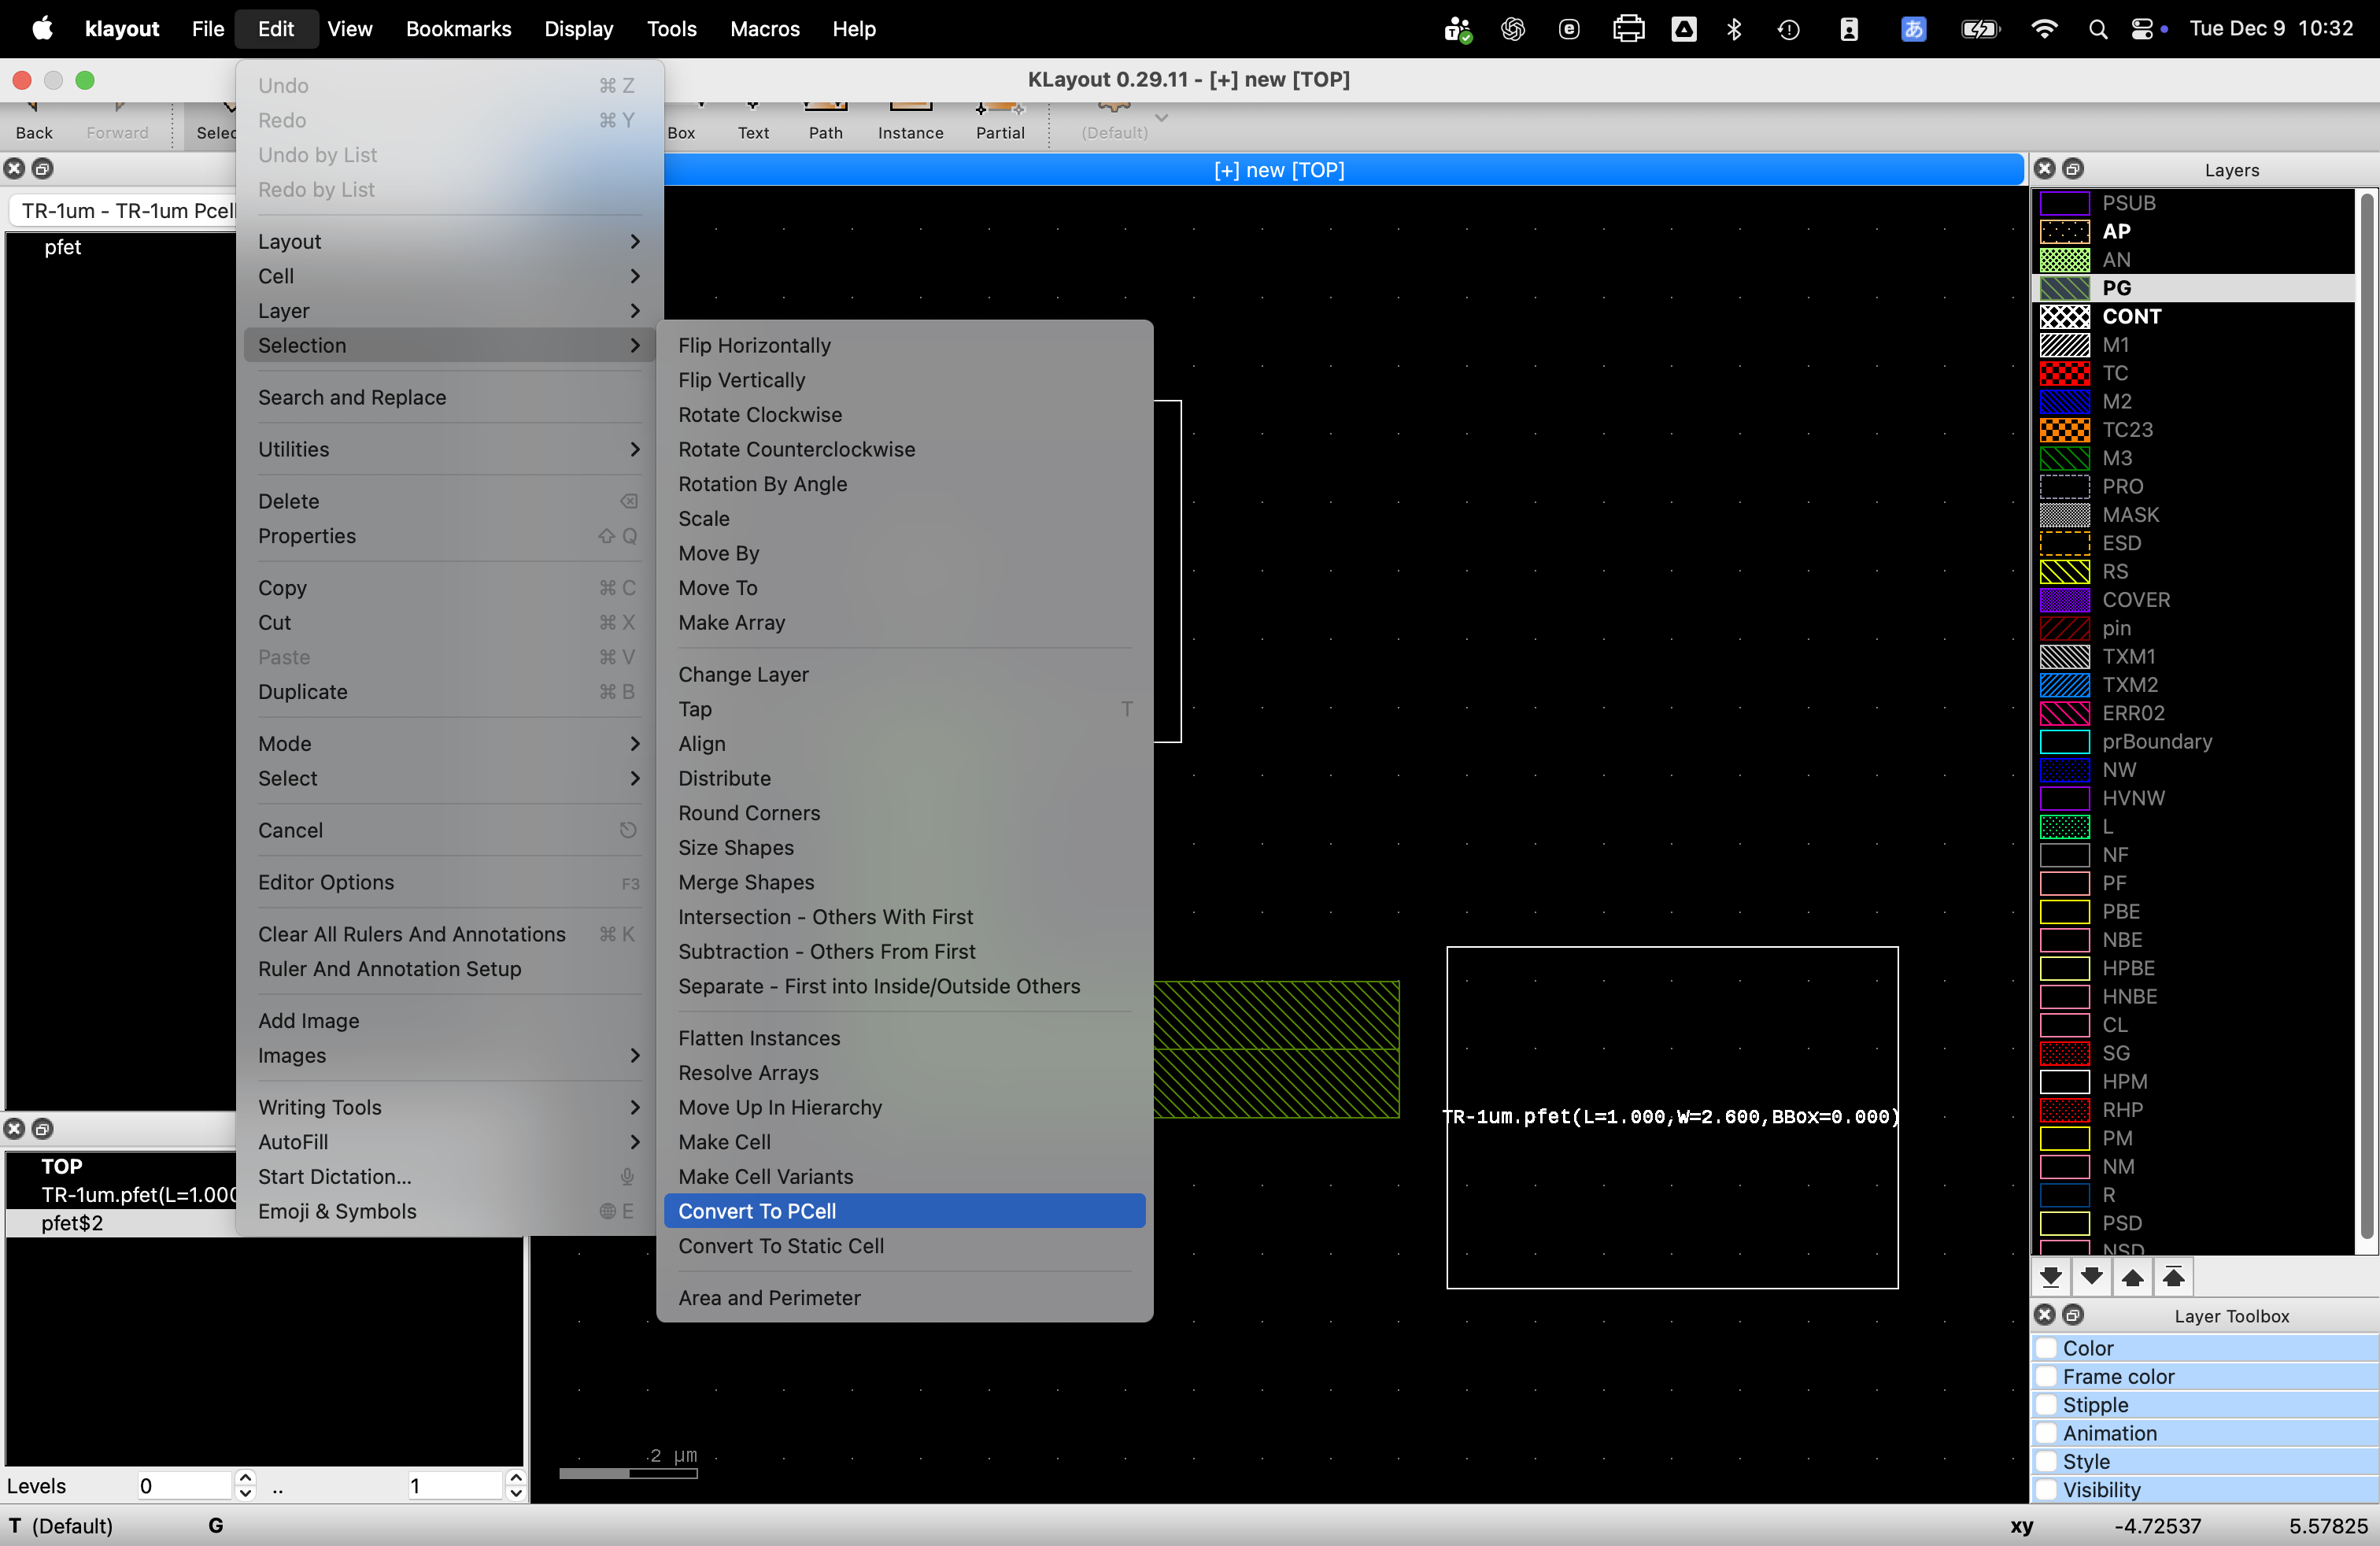Viewport: 2380px width, 1546px height.
Task: Open the Macros menu
Action: pos(764,29)
